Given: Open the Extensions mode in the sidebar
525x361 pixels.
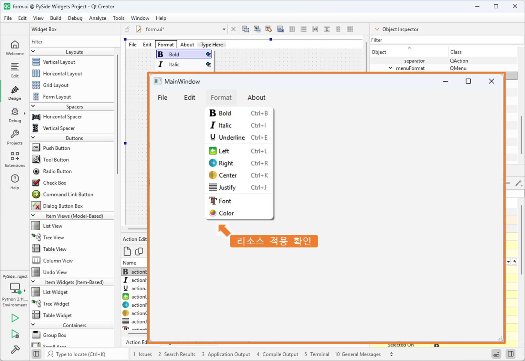Looking at the screenshot, I should (x=15, y=160).
